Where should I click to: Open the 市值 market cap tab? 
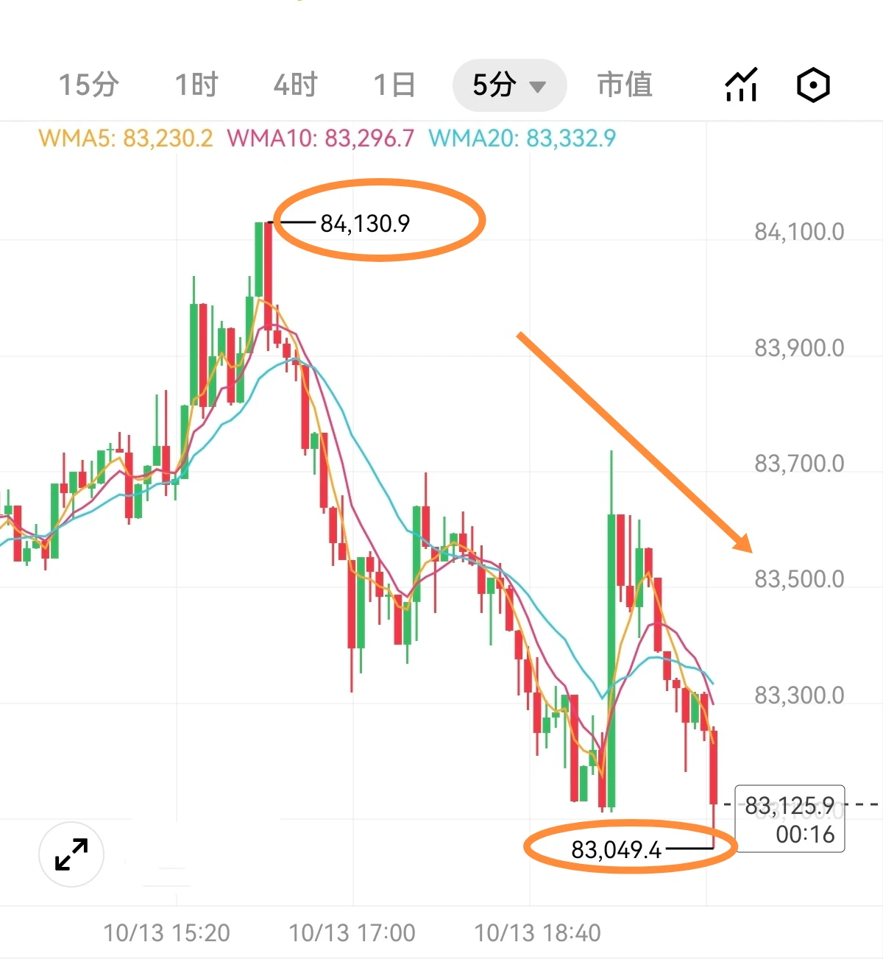coord(625,85)
